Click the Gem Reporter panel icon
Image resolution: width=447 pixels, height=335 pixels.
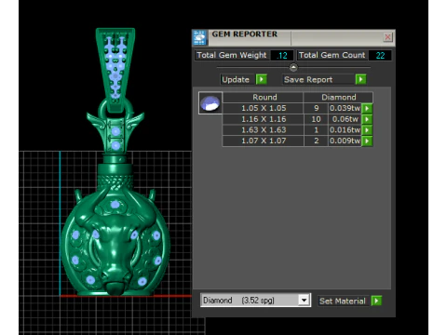tap(199, 37)
